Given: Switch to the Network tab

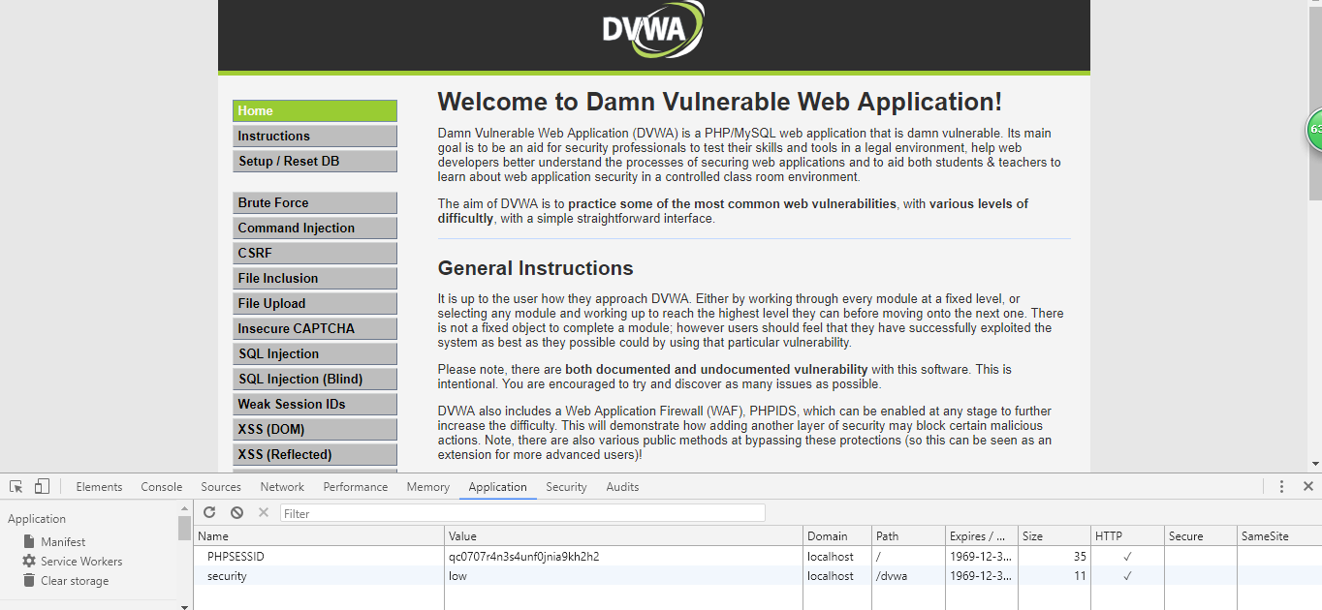Looking at the screenshot, I should click(x=282, y=487).
